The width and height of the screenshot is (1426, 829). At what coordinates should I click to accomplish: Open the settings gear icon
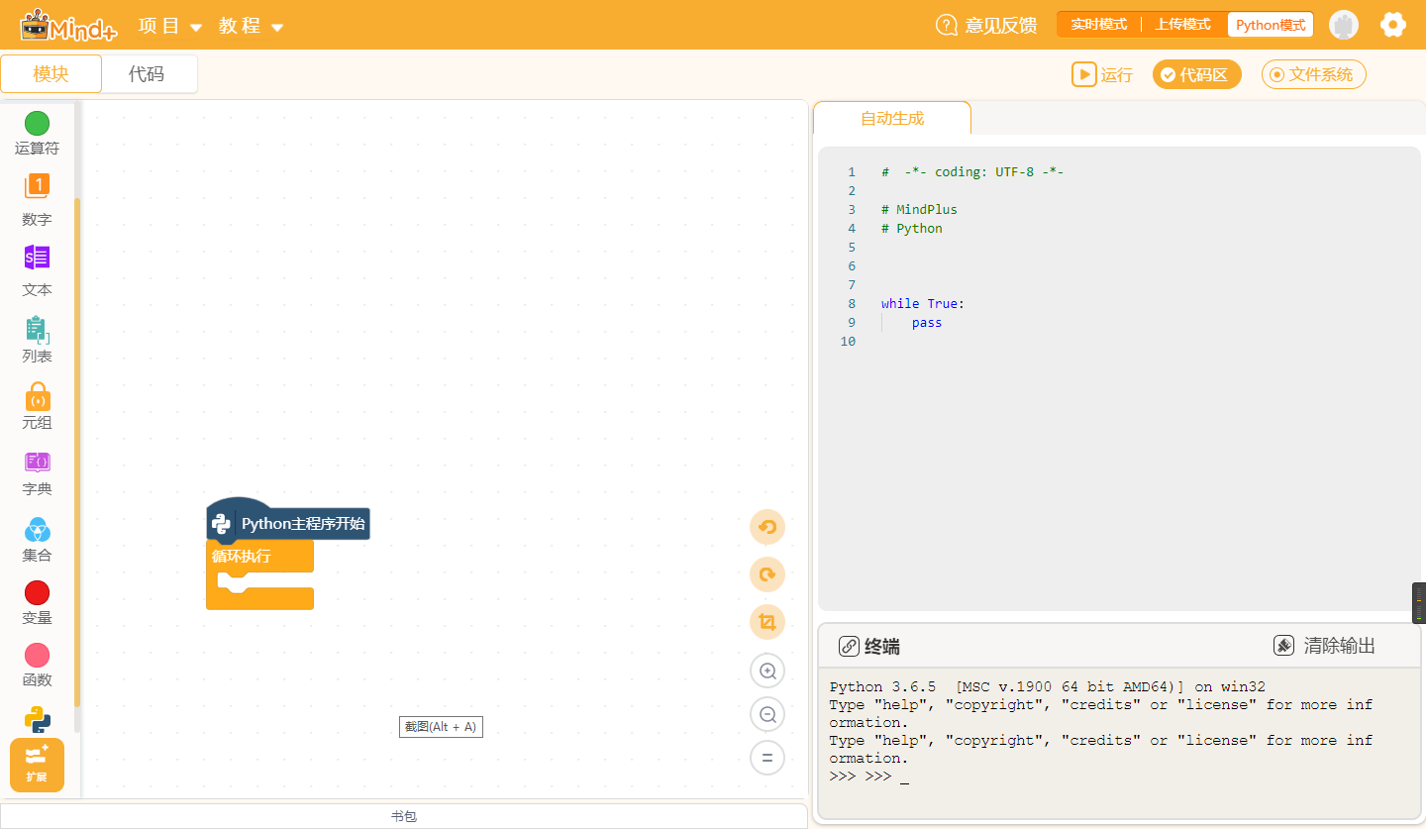[1393, 25]
